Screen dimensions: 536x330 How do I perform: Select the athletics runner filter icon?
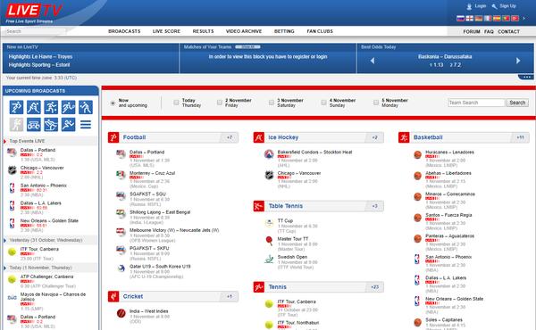coord(69,125)
